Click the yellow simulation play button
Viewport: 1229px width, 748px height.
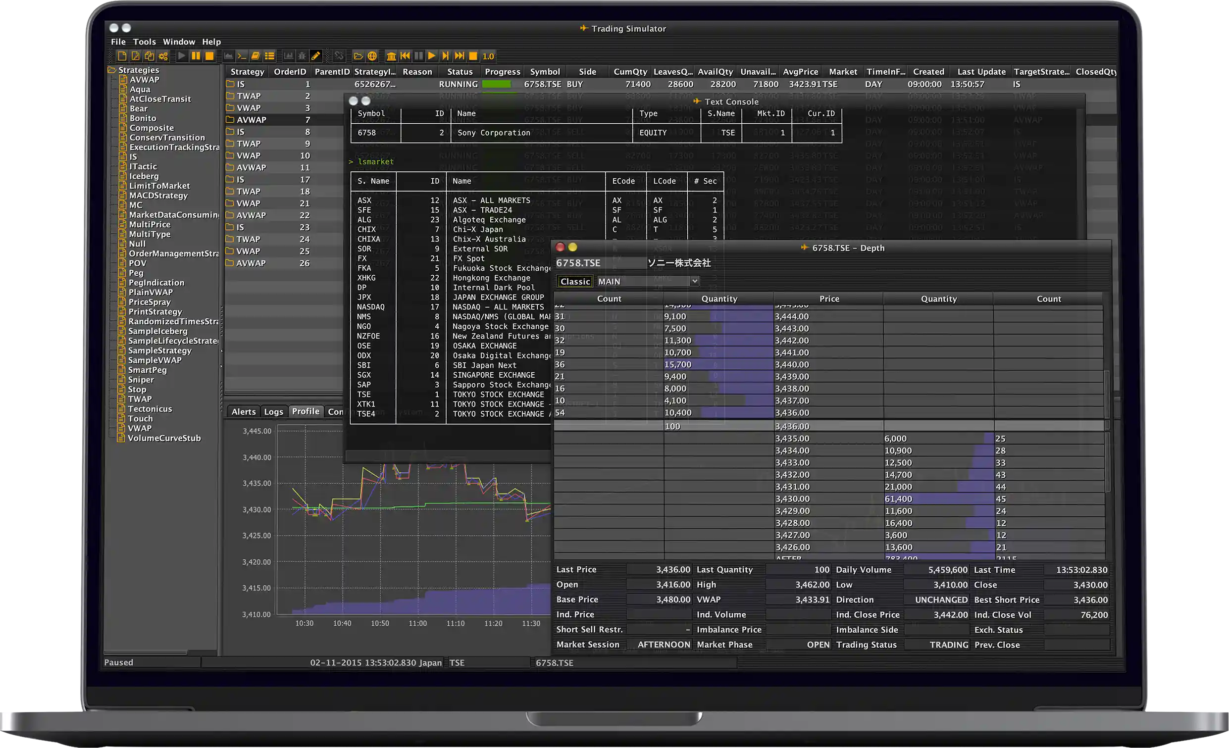432,56
